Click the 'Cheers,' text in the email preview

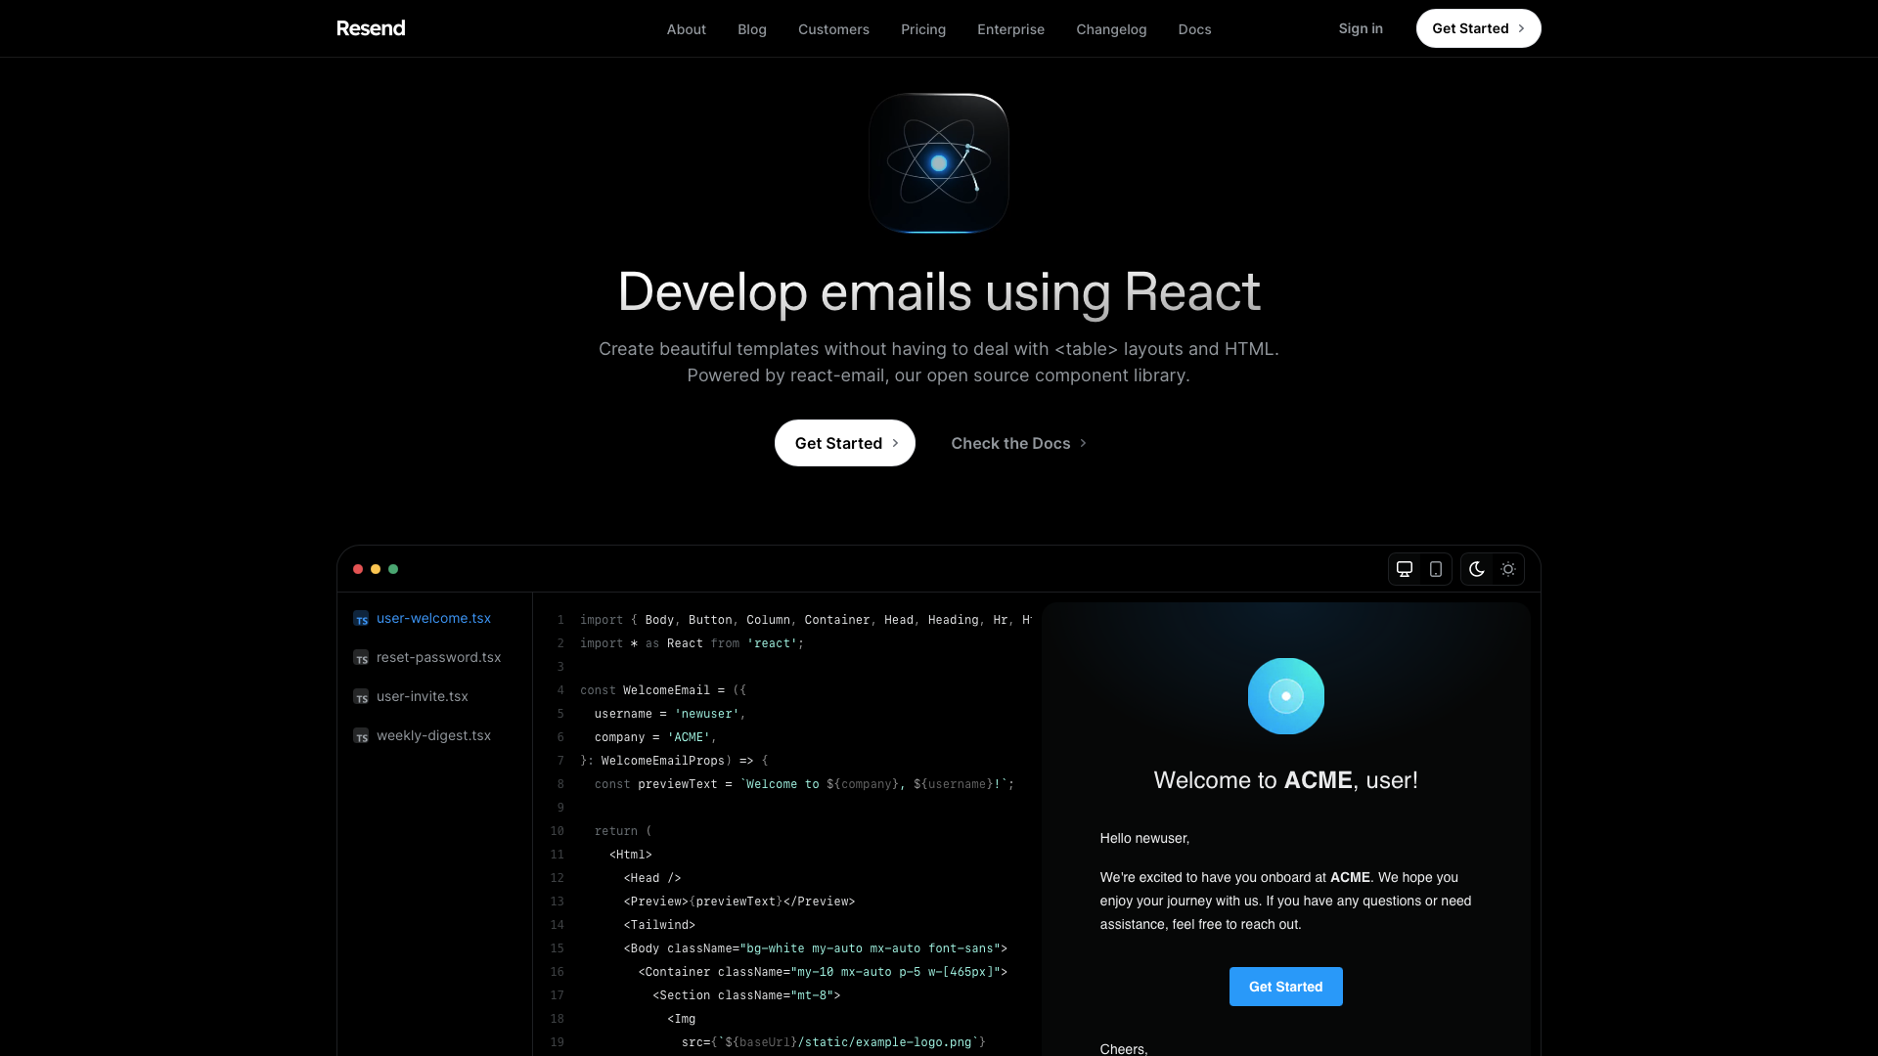(1124, 1048)
